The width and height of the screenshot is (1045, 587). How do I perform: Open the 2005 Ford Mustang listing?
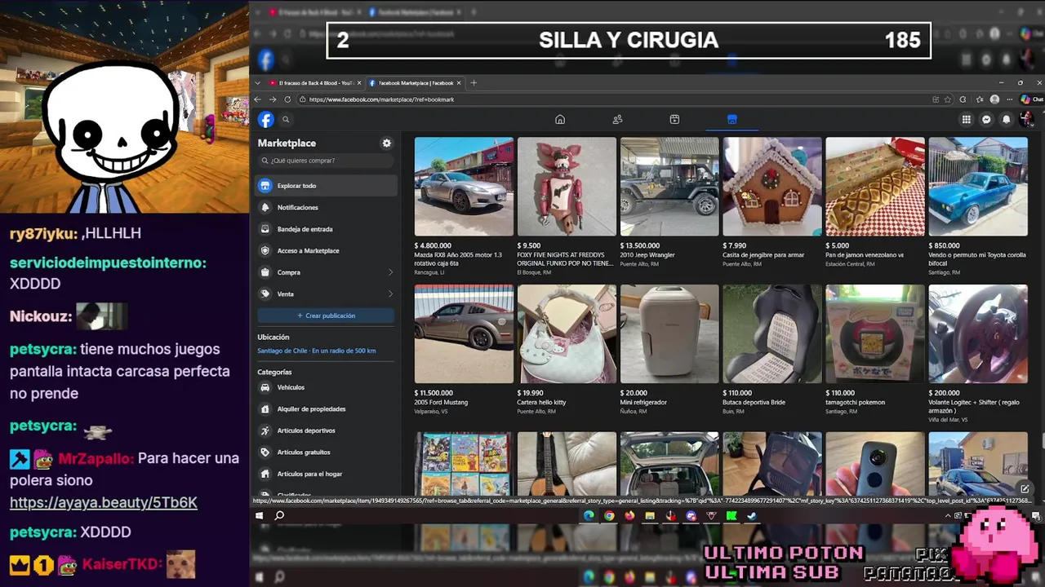point(464,333)
